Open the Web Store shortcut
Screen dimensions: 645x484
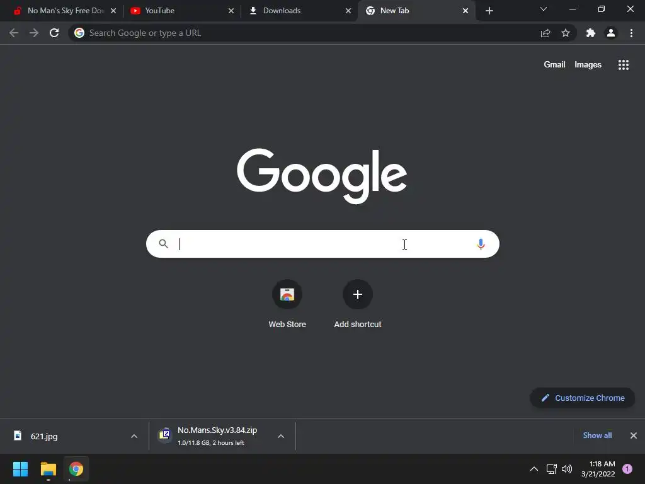pos(287,304)
